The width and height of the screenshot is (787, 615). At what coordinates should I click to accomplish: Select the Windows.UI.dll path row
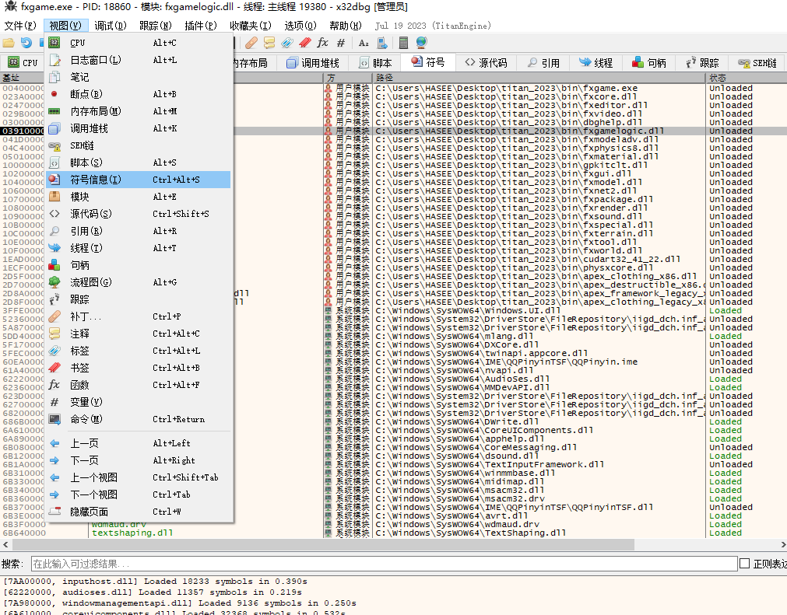(x=468, y=310)
